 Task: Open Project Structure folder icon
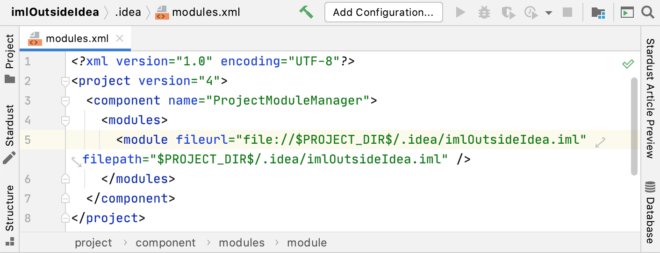point(598,12)
